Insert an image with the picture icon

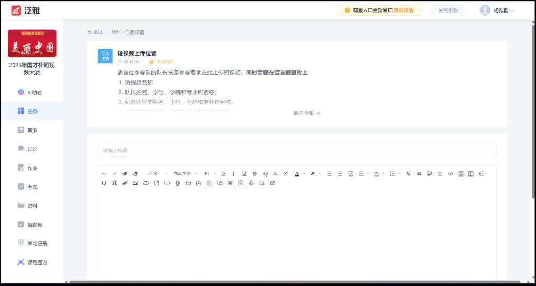click(x=136, y=183)
